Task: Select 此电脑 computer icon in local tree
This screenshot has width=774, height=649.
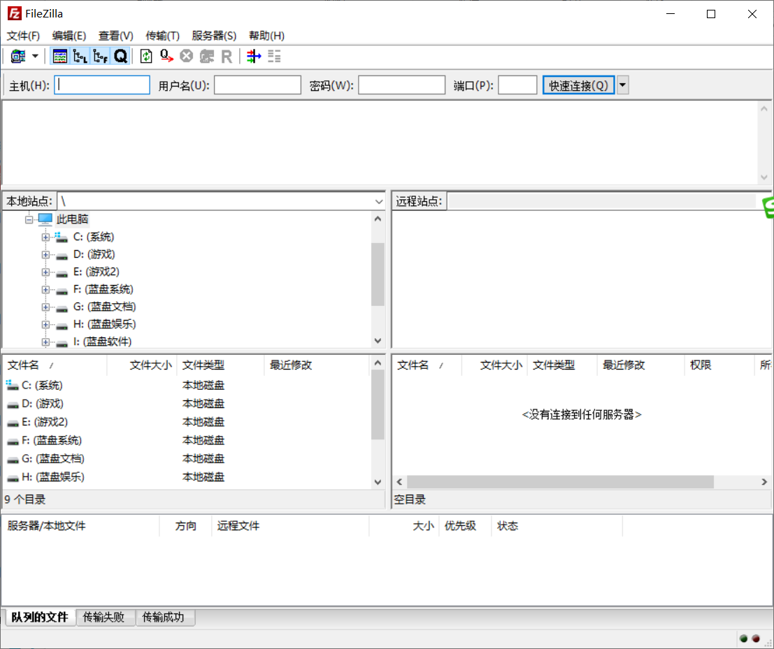Action: (x=45, y=219)
